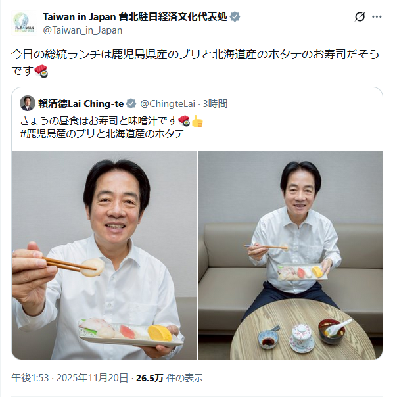Screen dimensions: 395x397
Task: Open the 3時間 quoted post timestamp
Action: 215,104
